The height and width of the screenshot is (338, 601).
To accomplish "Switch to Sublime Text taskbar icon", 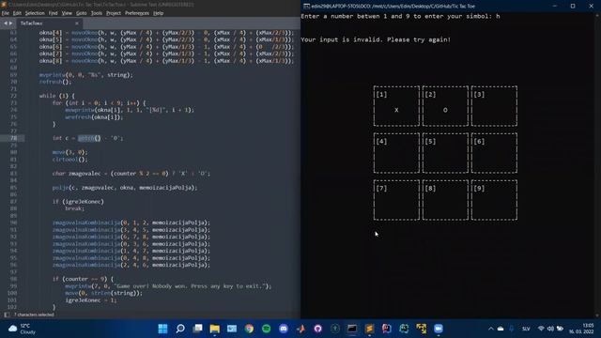I will point(369,329).
